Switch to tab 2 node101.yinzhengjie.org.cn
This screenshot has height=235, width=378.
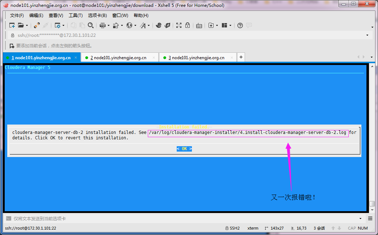tap(120, 57)
